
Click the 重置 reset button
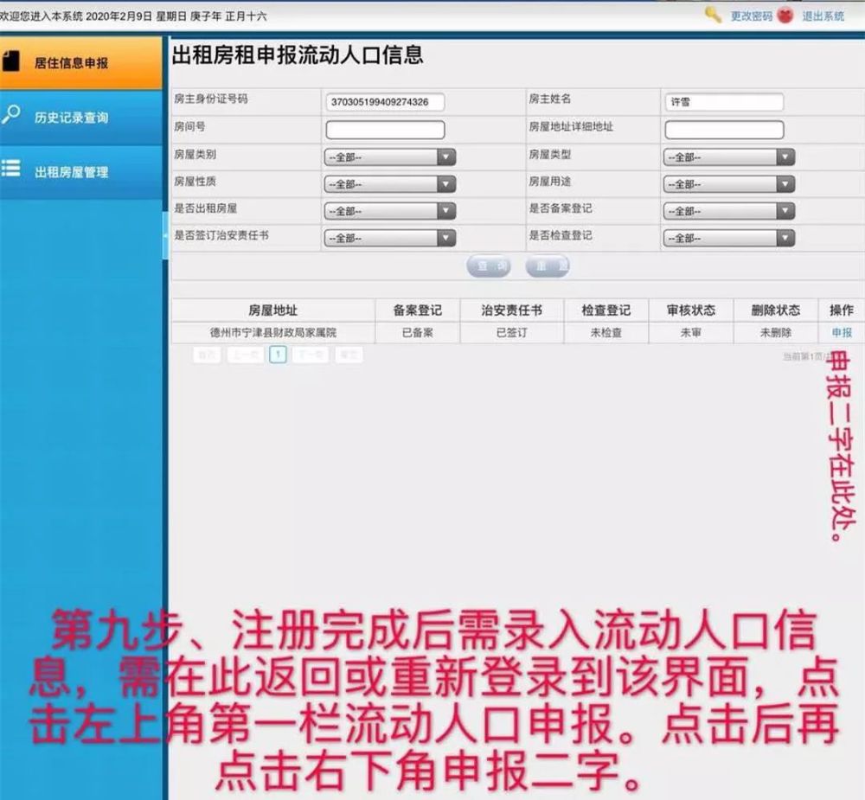pos(548,266)
